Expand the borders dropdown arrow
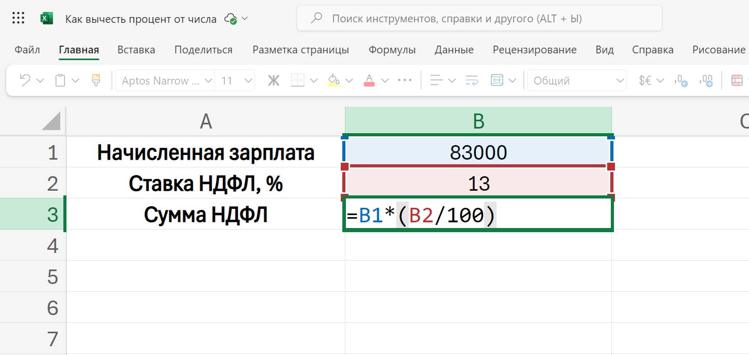 point(313,81)
